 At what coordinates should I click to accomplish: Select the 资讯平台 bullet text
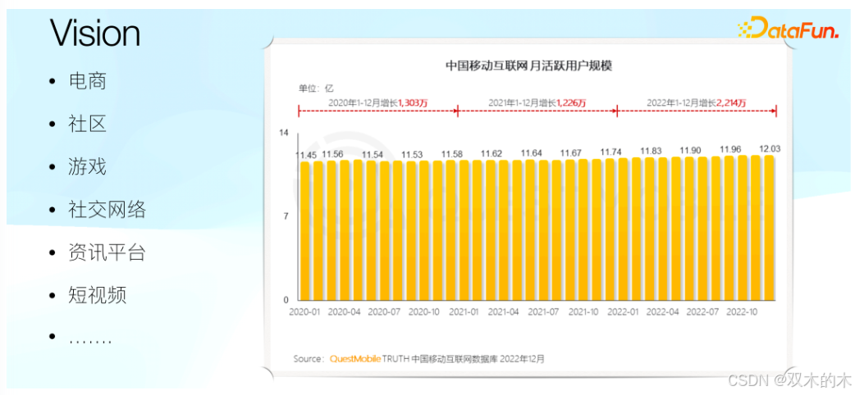point(107,252)
